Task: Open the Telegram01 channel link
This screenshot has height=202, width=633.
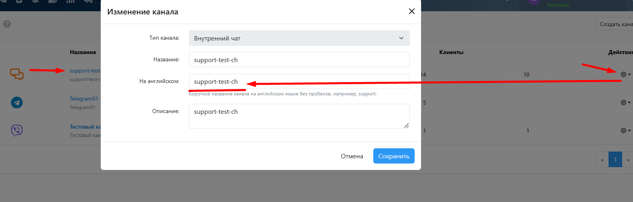Action: pos(84,99)
